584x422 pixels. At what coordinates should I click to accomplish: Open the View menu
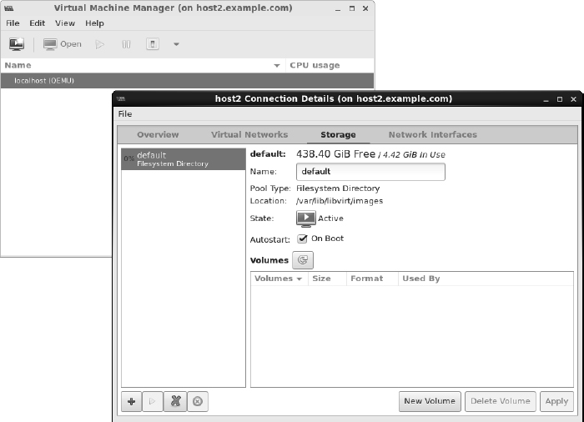point(65,23)
